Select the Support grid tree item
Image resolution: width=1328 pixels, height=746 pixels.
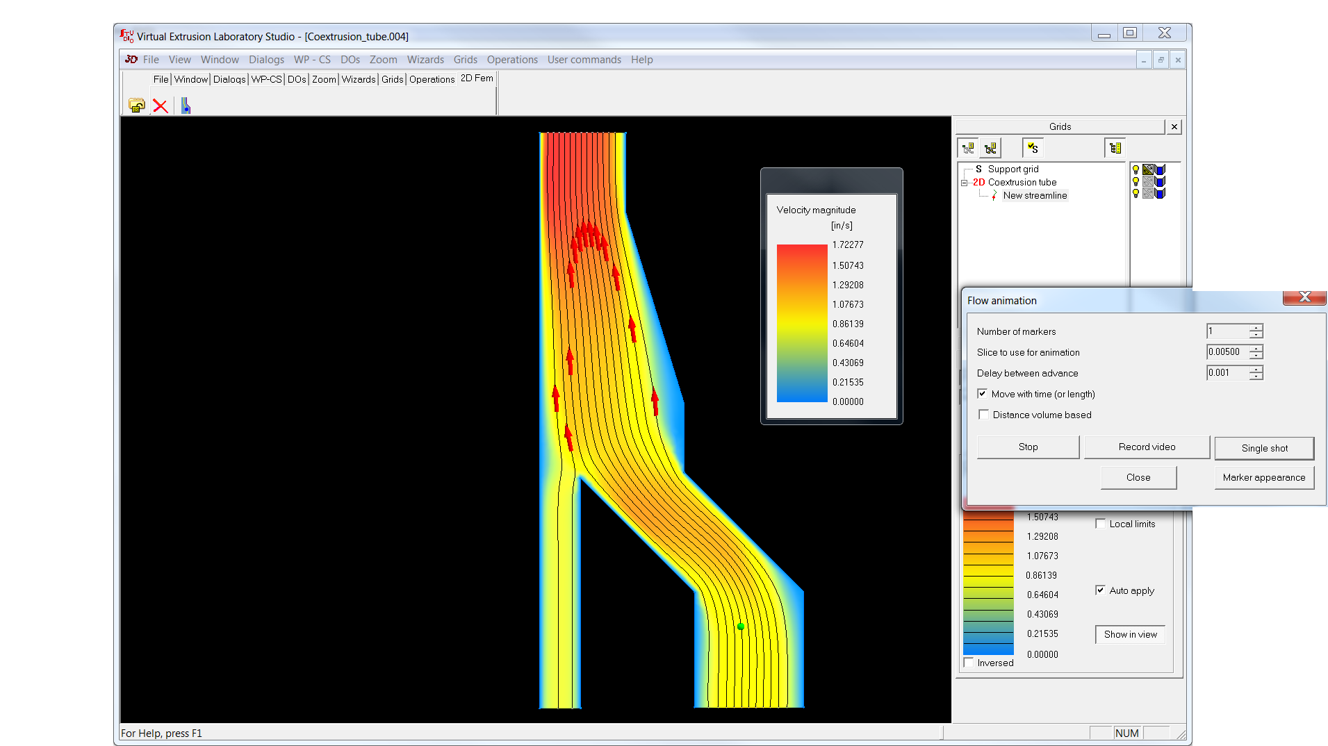[x=1013, y=169]
